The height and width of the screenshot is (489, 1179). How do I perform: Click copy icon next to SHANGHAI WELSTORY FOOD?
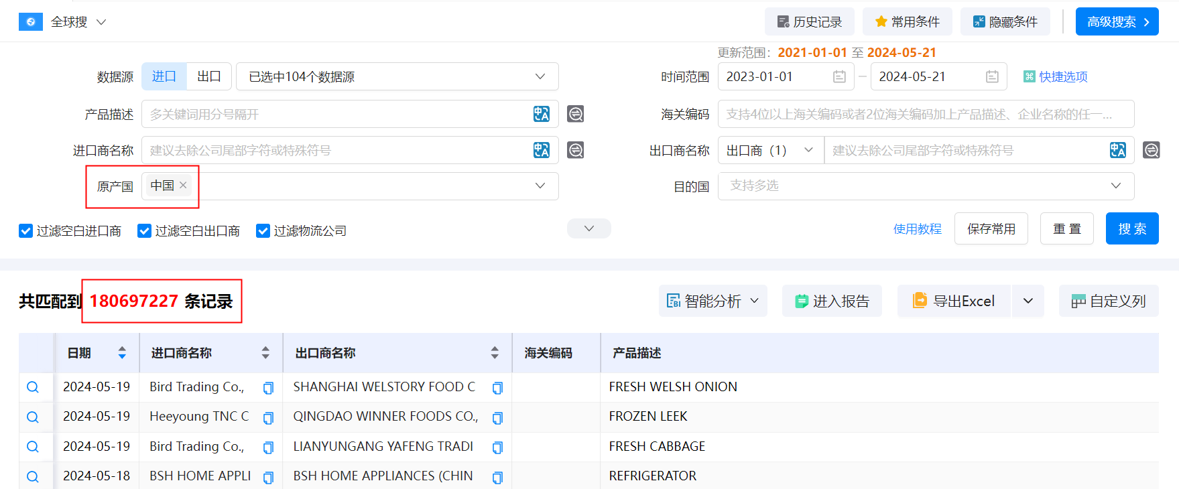(497, 388)
